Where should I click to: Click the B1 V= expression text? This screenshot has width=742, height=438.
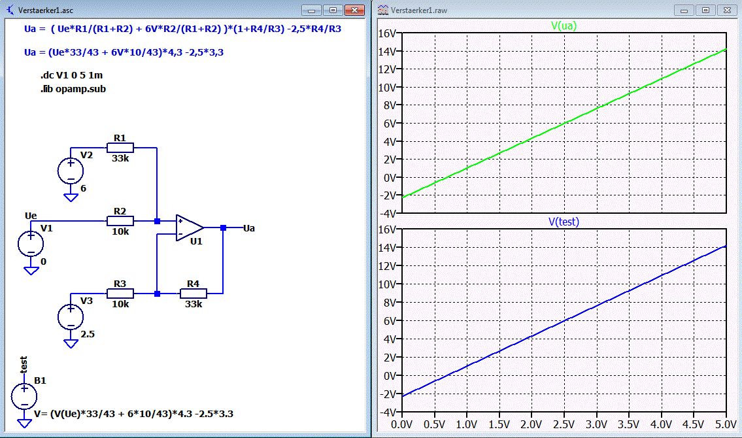click(133, 414)
